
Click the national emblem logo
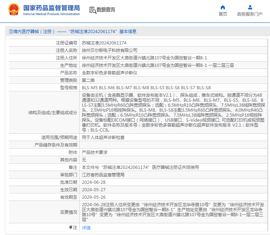coord(14,10)
